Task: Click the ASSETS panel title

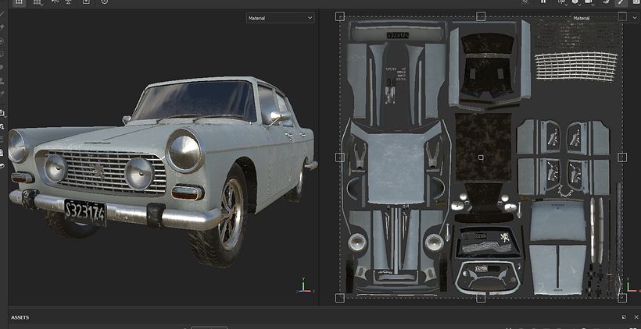Action: click(20, 317)
